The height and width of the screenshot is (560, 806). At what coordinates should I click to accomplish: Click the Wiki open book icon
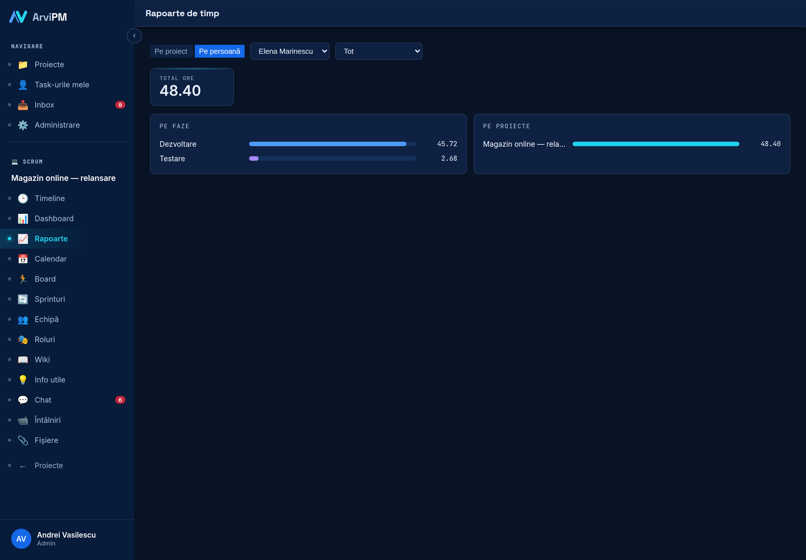click(23, 360)
